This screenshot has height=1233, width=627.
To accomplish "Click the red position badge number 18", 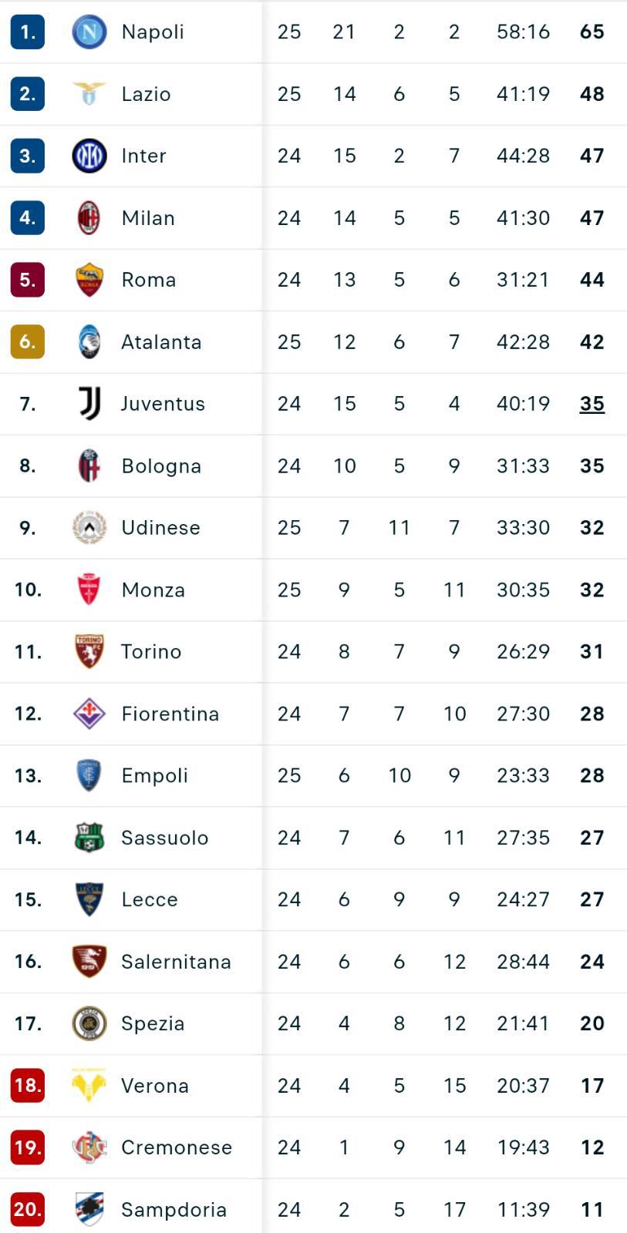I will pyautogui.click(x=28, y=1085).
